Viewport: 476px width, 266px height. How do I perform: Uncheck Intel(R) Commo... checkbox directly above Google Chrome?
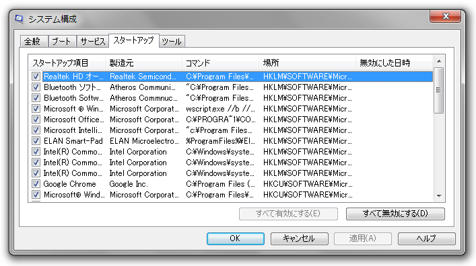point(36,173)
